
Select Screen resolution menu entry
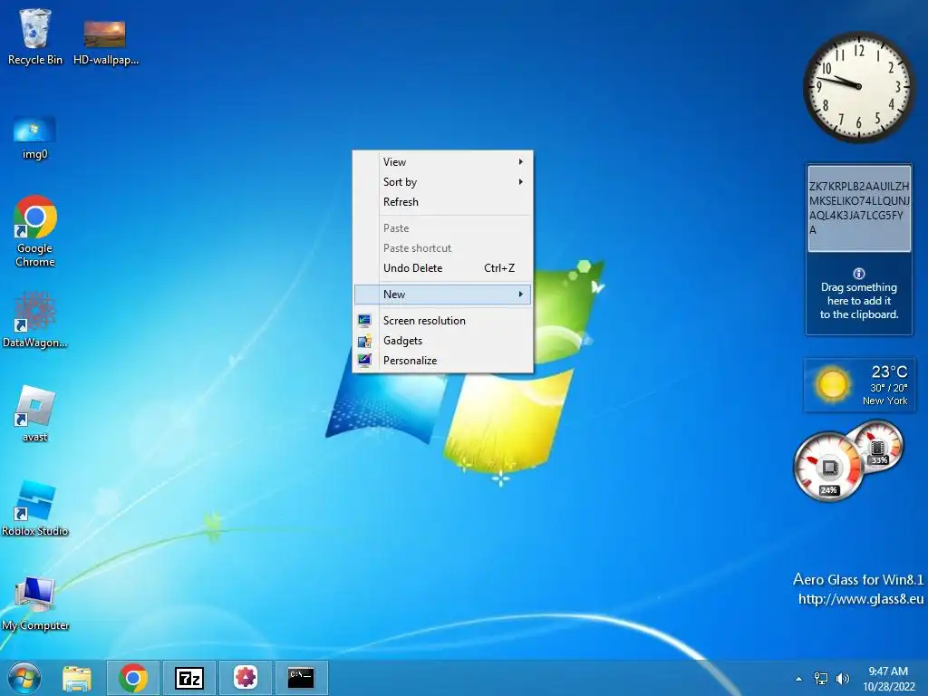pyautogui.click(x=442, y=320)
